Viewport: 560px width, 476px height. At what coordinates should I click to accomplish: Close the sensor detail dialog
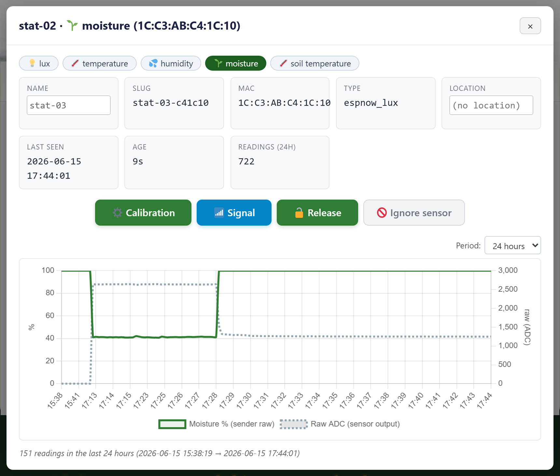[530, 26]
